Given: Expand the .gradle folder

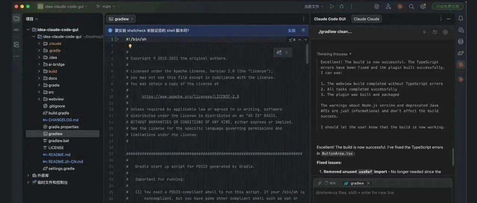Looking at the screenshot, I should [39, 50].
